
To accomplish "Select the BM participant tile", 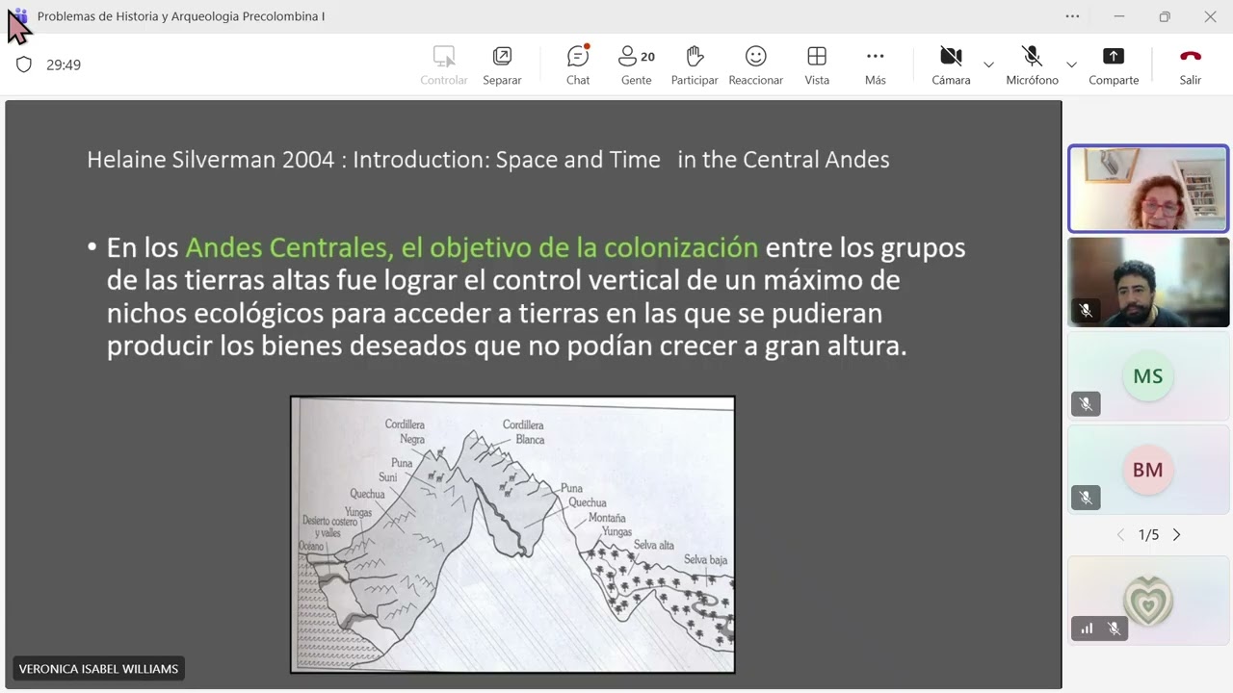I will pyautogui.click(x=1148, y=470).
